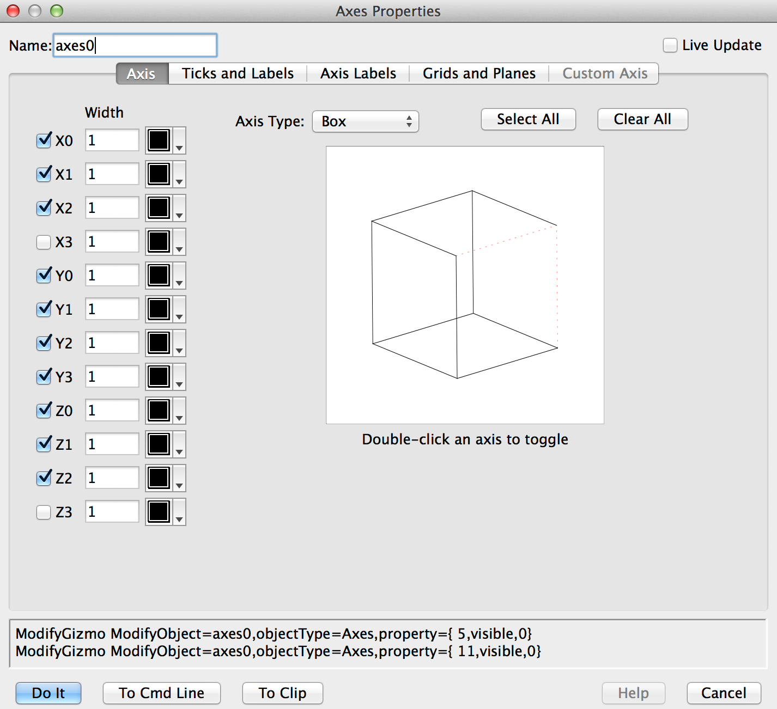Click the Y2 axis color swatch
777x709 pixels.
click(x=159, y=343)
